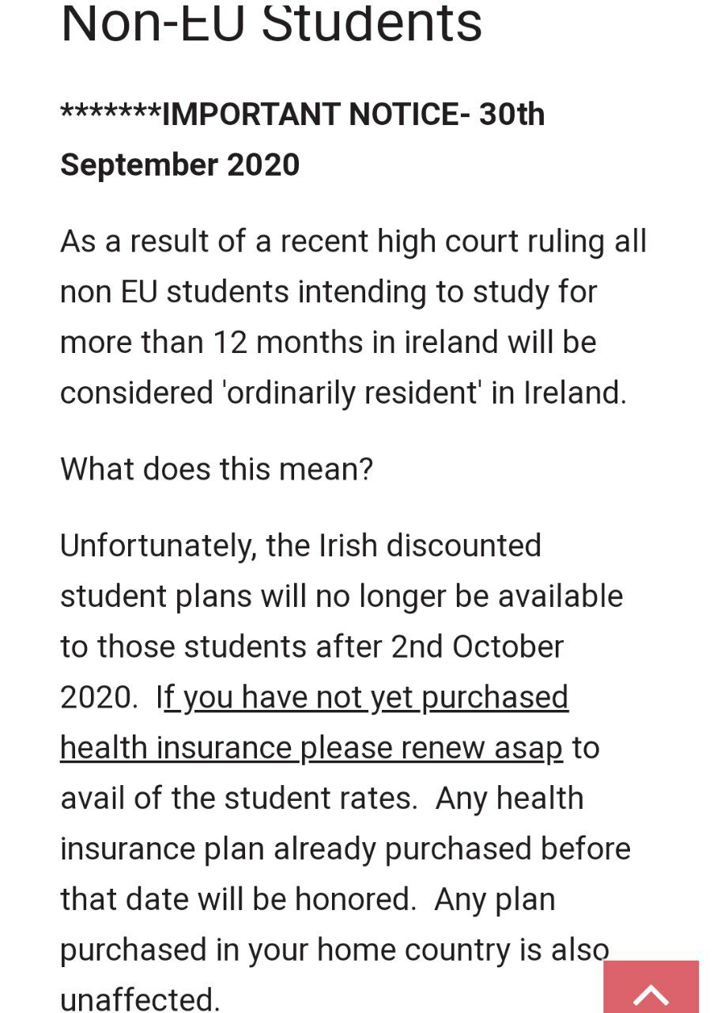Click the word "unaffected"
This screenshot has width=717, height=1013.
[139, 1000]
